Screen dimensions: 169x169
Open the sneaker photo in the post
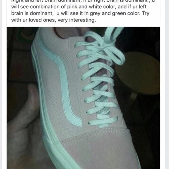[x=83, y=98]
